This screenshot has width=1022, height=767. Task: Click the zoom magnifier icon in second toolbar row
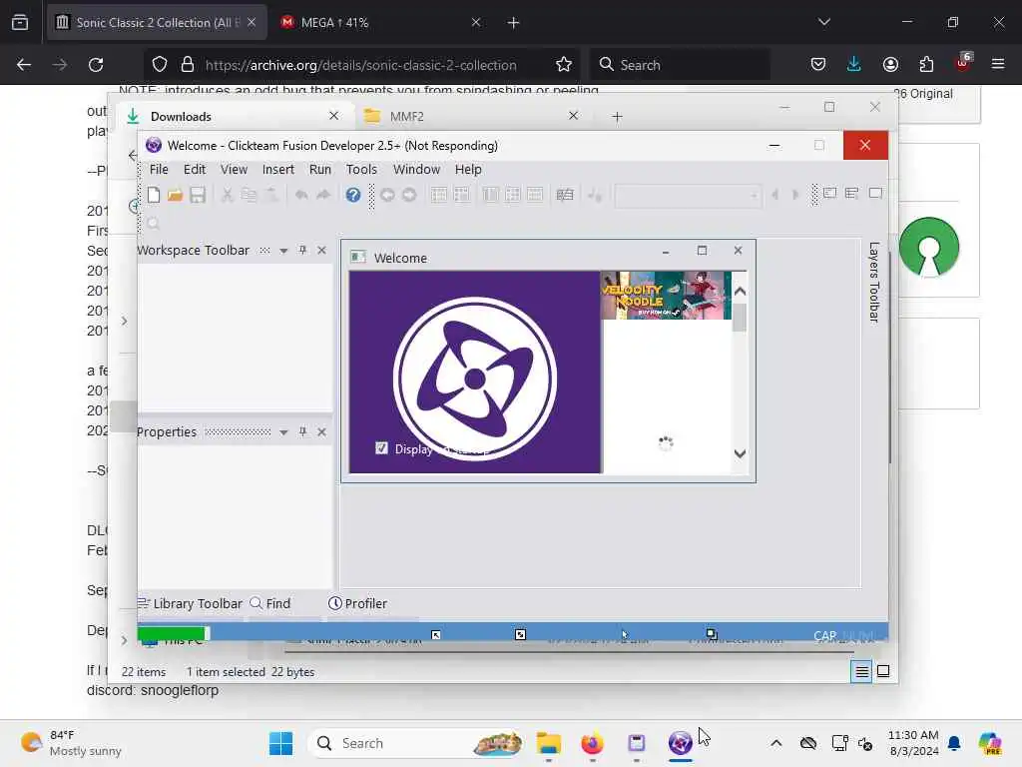[153, 224]
